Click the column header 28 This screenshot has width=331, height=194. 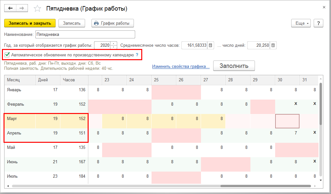(x=238, y=80)
